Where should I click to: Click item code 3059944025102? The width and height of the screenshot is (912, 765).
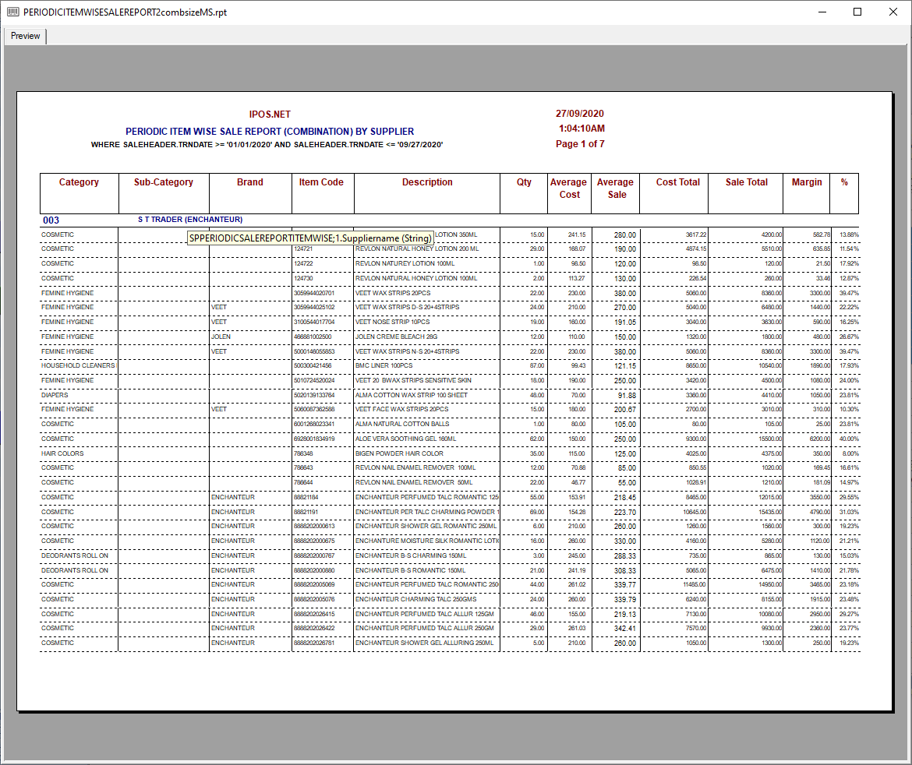314,307
